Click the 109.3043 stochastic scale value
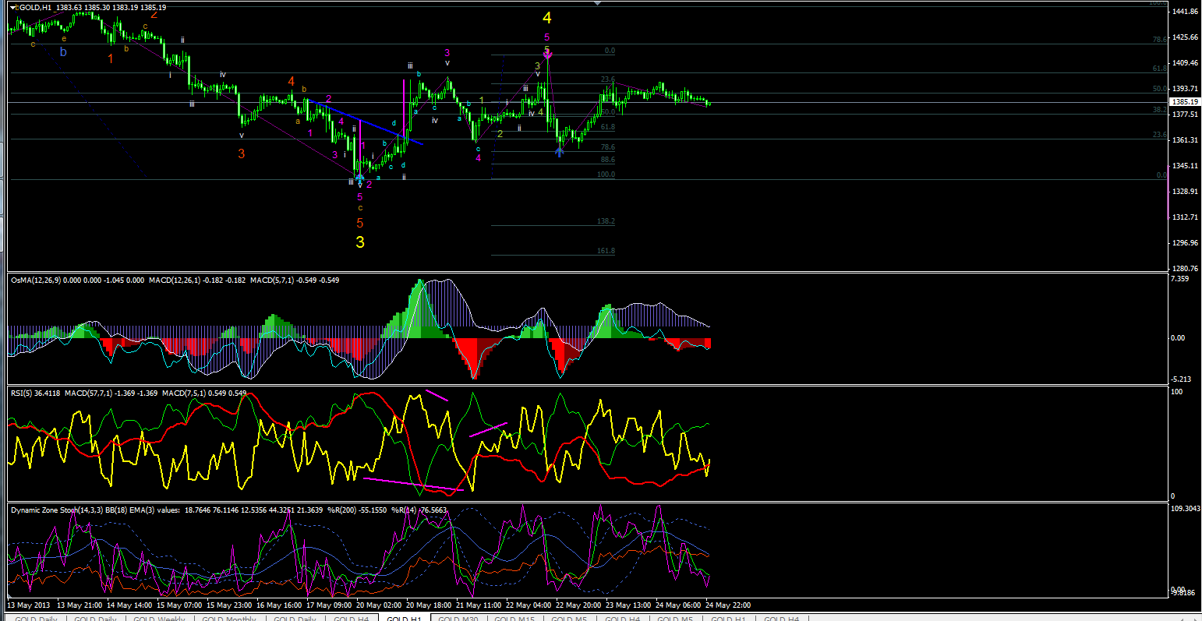Screen dimensions: 1202x621 point(1185,508)
